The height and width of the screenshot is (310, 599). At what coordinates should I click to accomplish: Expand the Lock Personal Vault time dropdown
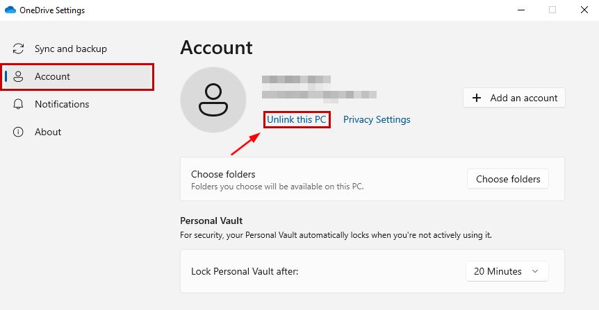[x=507, y=272]
